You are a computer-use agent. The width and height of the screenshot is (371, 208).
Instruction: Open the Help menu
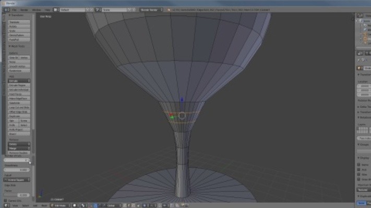47,10
